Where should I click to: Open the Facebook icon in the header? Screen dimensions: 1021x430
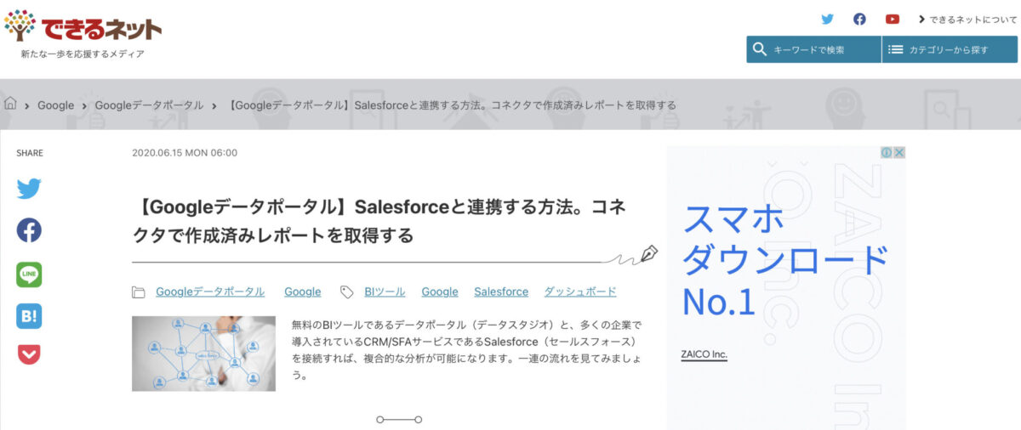pos(859,19)
